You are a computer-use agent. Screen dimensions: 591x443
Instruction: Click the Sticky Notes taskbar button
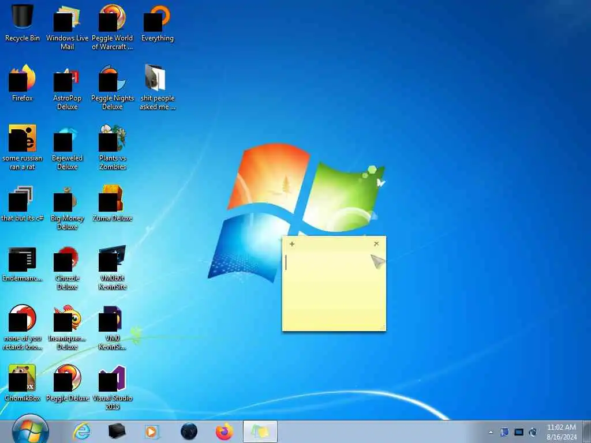click(x=260, y=431)
